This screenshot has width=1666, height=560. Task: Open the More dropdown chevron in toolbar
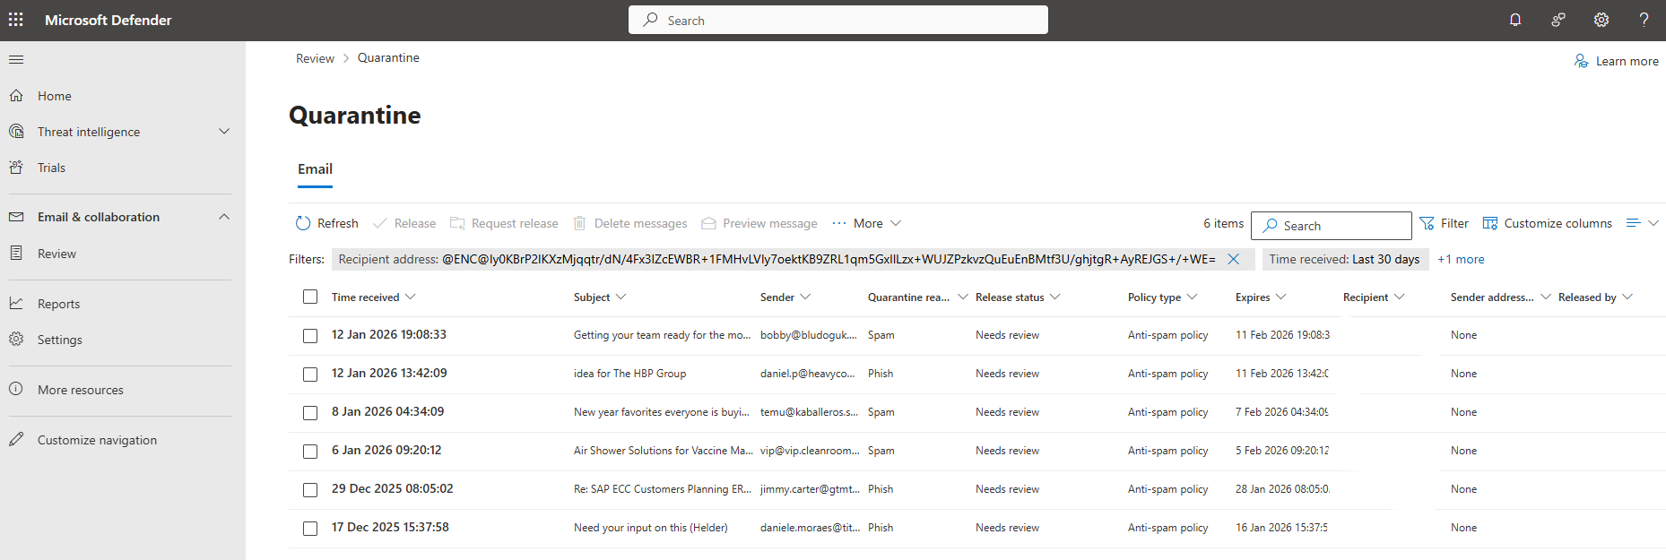pos(896,223)
